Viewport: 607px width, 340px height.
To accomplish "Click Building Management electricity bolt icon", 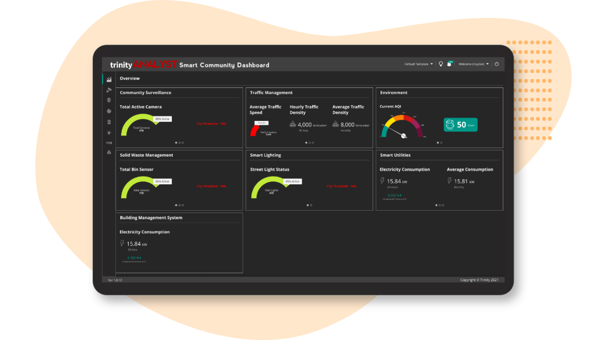I will (x=122, y=243).
